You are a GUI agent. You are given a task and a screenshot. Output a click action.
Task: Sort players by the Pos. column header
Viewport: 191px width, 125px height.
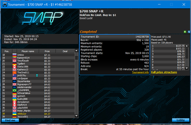tap(7, 51)
